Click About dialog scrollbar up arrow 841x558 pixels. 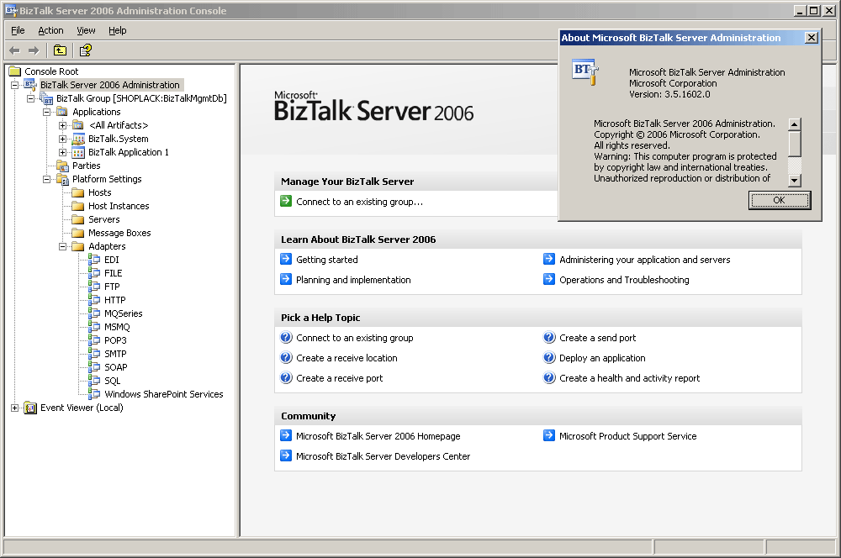pyautogui.click(x=795, y=124)
